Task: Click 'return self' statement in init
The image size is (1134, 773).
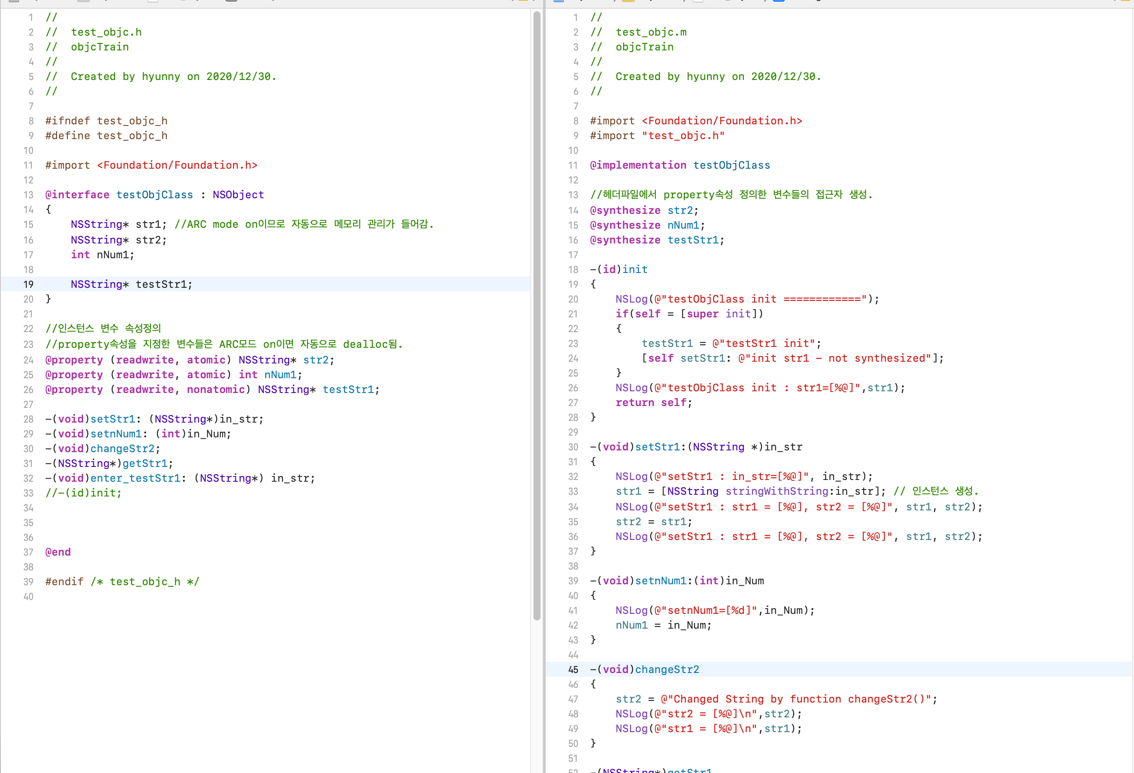Action: pyautogui.click(x=653, y=403)
